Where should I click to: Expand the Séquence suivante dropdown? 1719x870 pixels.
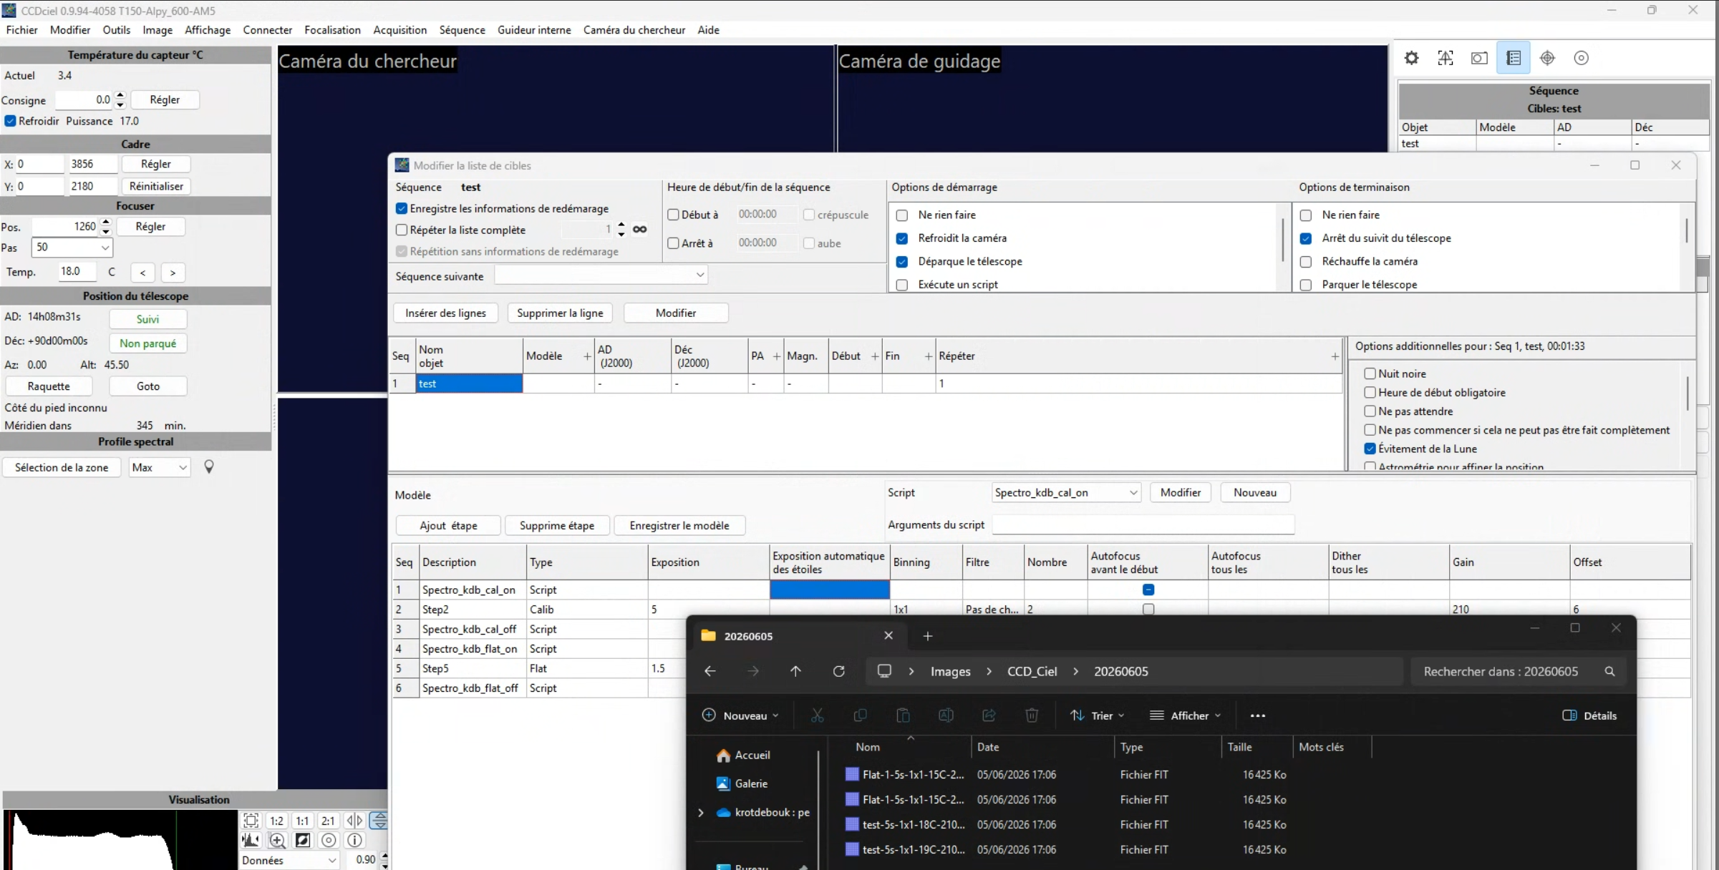click(601, 275)
